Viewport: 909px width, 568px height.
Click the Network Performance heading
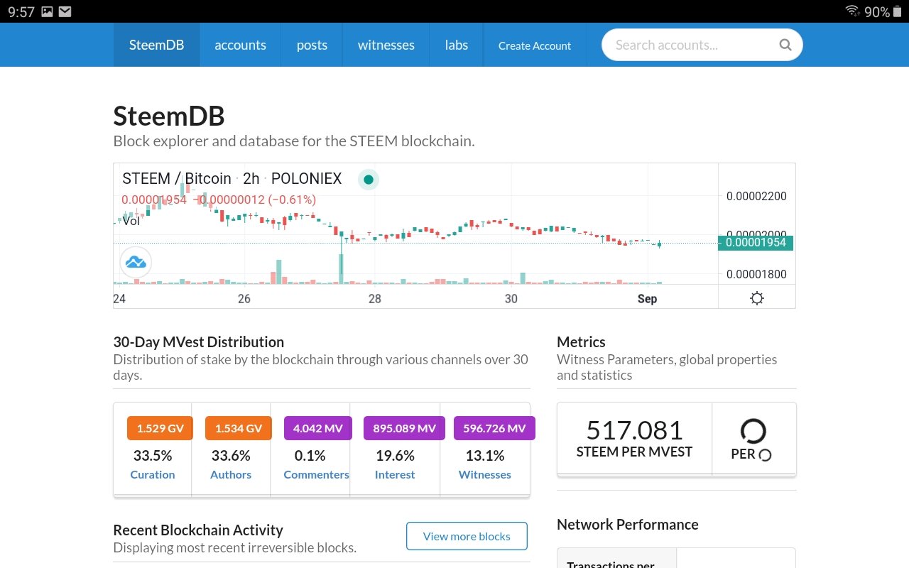[x=628, y=525]
